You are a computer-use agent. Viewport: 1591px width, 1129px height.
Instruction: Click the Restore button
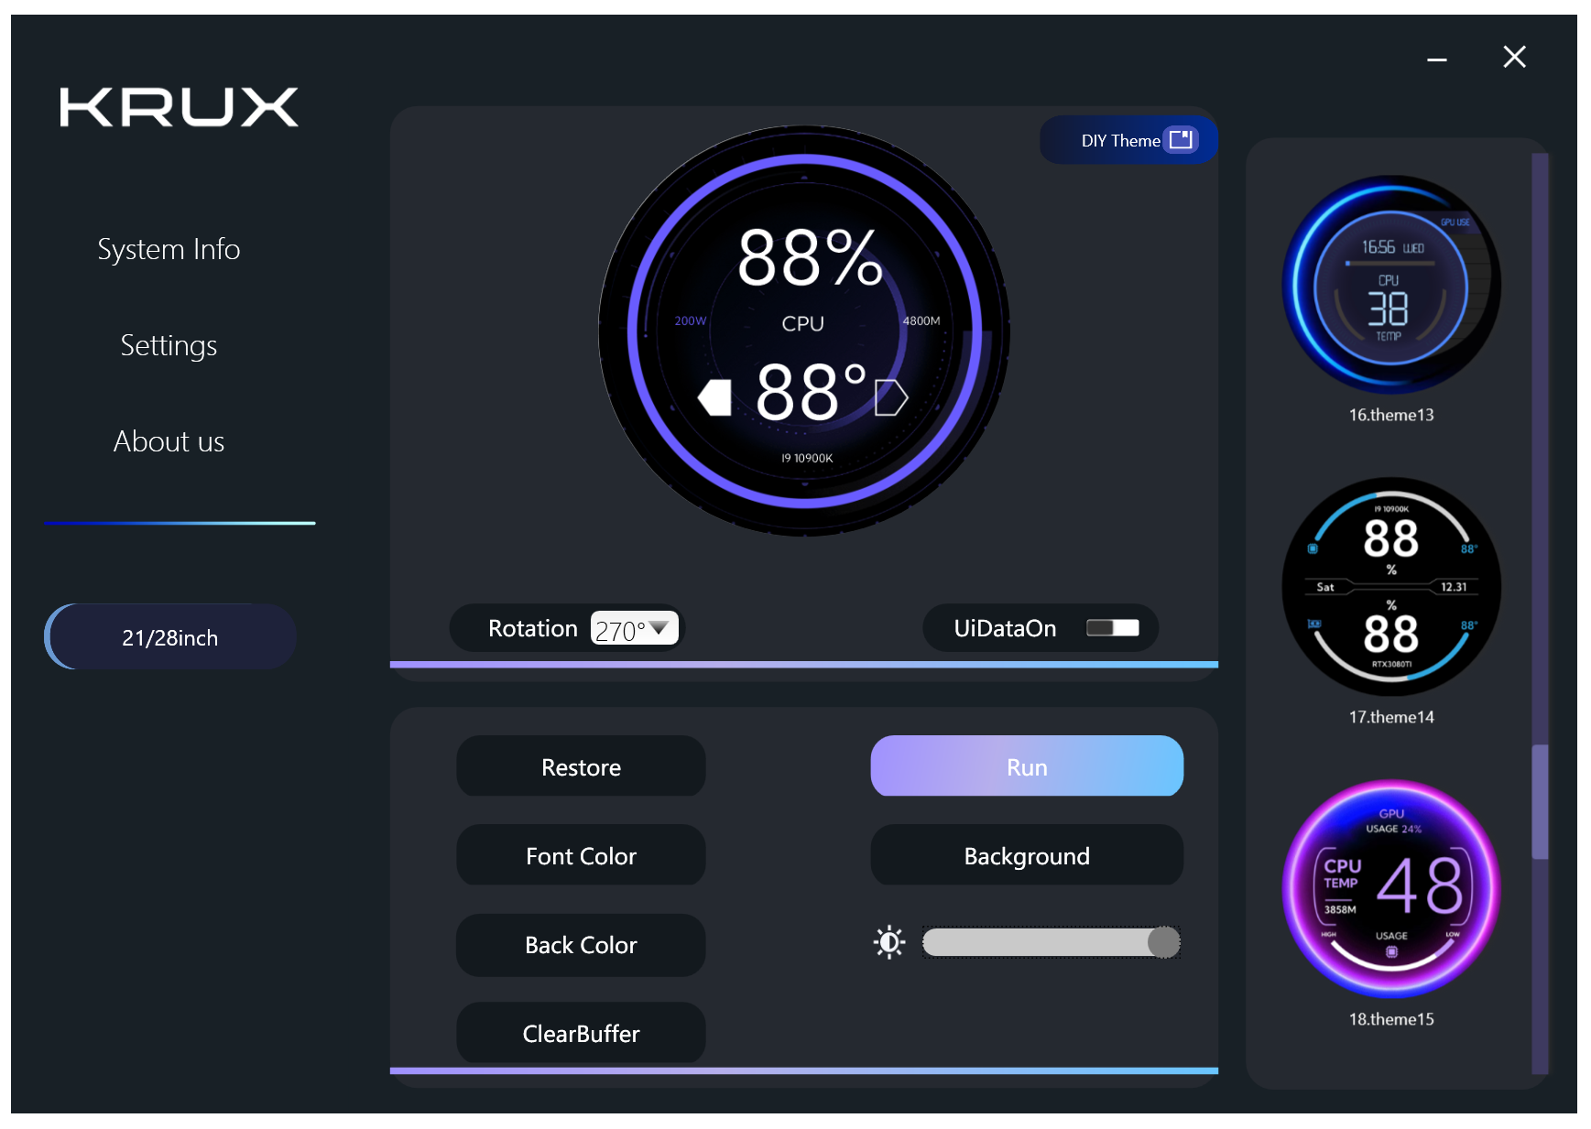(581, 766)
